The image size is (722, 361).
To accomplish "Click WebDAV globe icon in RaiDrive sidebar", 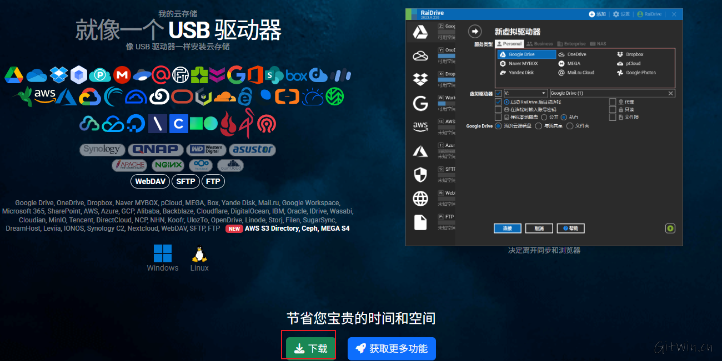I will point(420,198).
